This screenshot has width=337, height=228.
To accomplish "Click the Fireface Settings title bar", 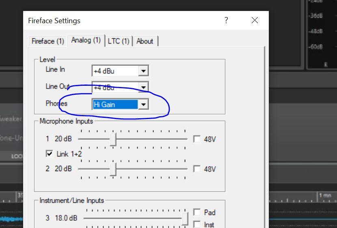I will [x=122, y=20].
